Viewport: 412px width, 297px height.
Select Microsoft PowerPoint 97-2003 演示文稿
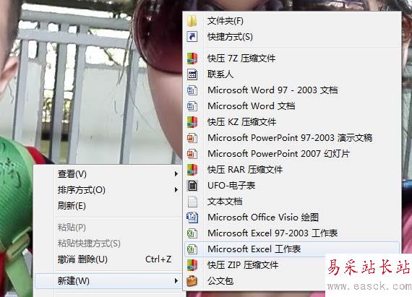[x=292, y=138]
